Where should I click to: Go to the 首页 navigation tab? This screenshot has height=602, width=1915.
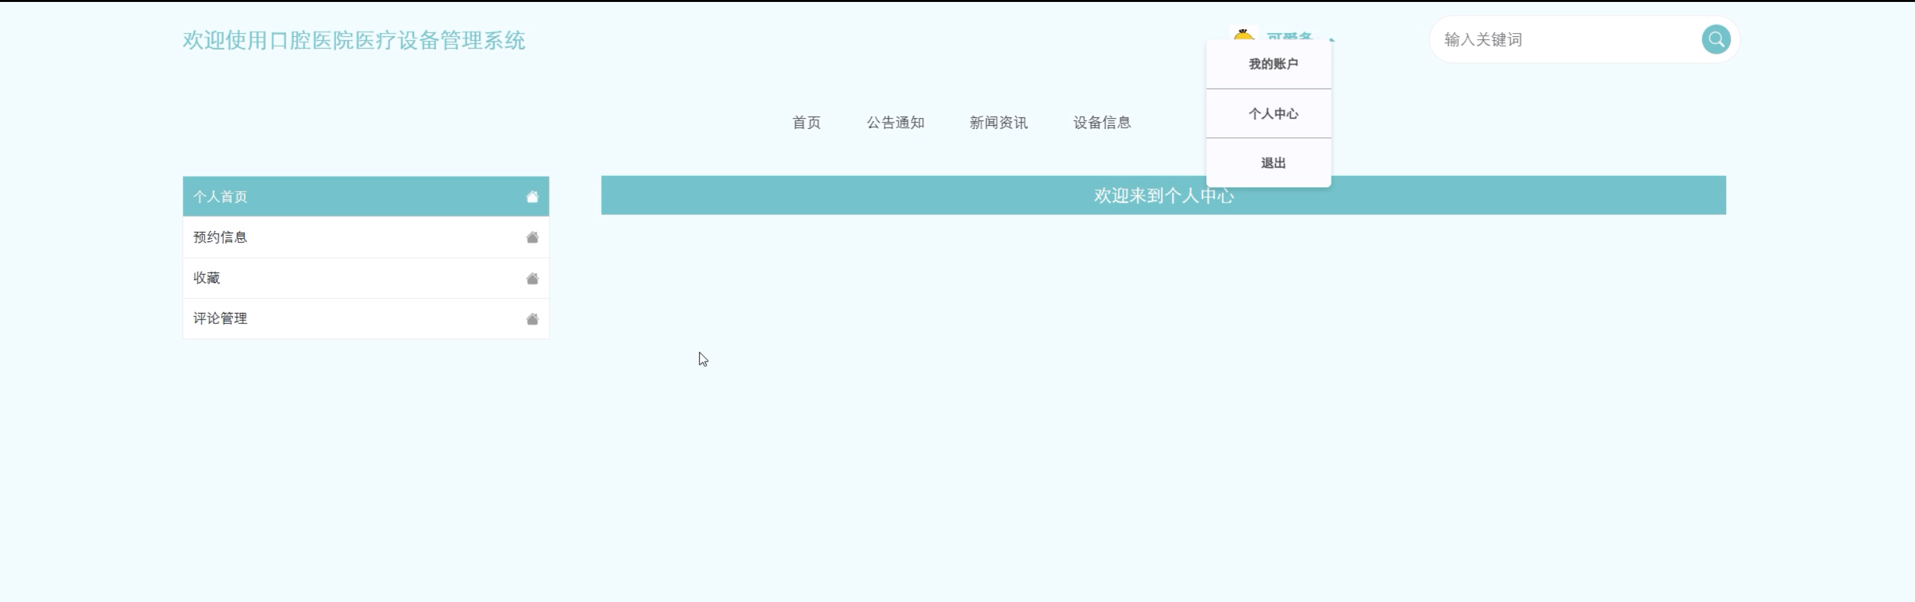pyautogui.click(x=807, y=122)
